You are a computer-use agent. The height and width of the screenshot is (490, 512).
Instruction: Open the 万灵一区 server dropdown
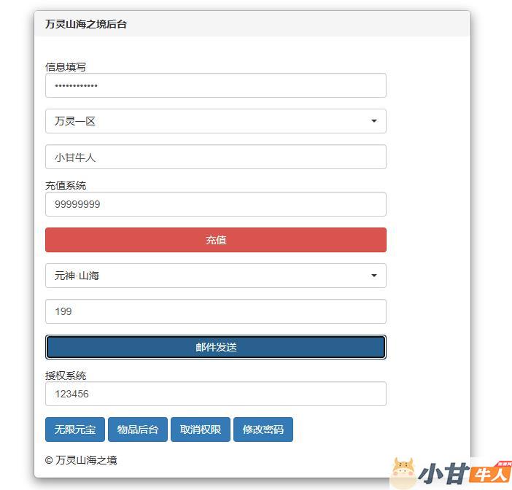[x=215, y=121]
